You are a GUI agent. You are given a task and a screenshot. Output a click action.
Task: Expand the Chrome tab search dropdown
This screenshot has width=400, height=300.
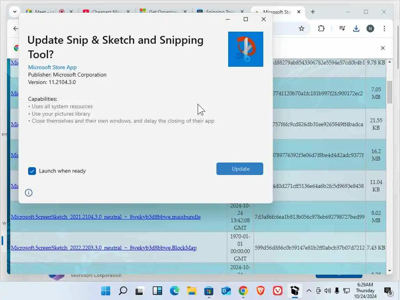(15, 12)
